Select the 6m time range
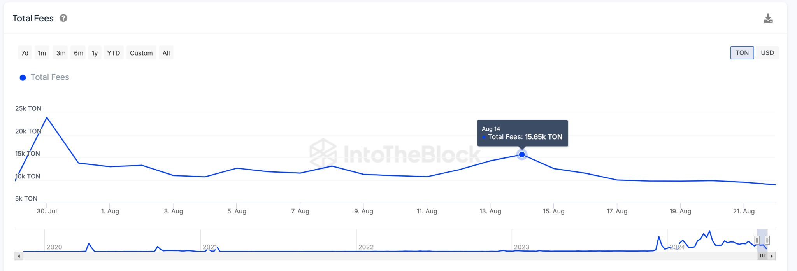The image size is (797, 271). coord(79,53)
